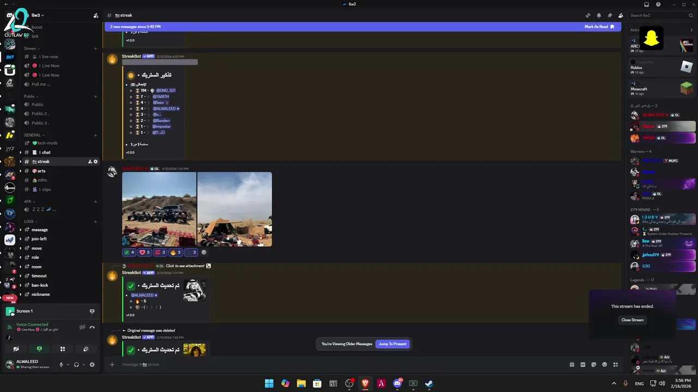The image size is (698, 392).
Task: Open apps launcher in message bar
Action: click(616, 364)
